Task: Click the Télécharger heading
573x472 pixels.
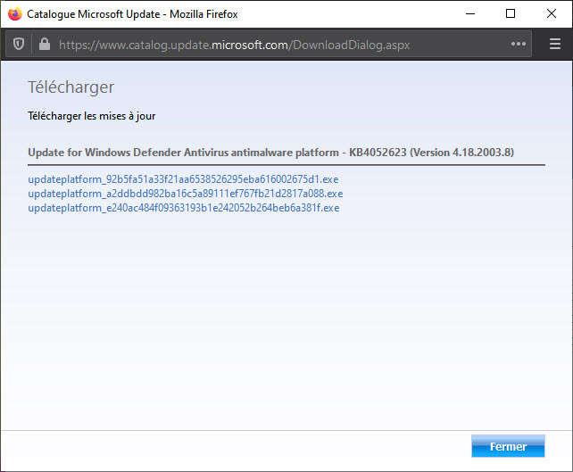Action: coord(71,87)
